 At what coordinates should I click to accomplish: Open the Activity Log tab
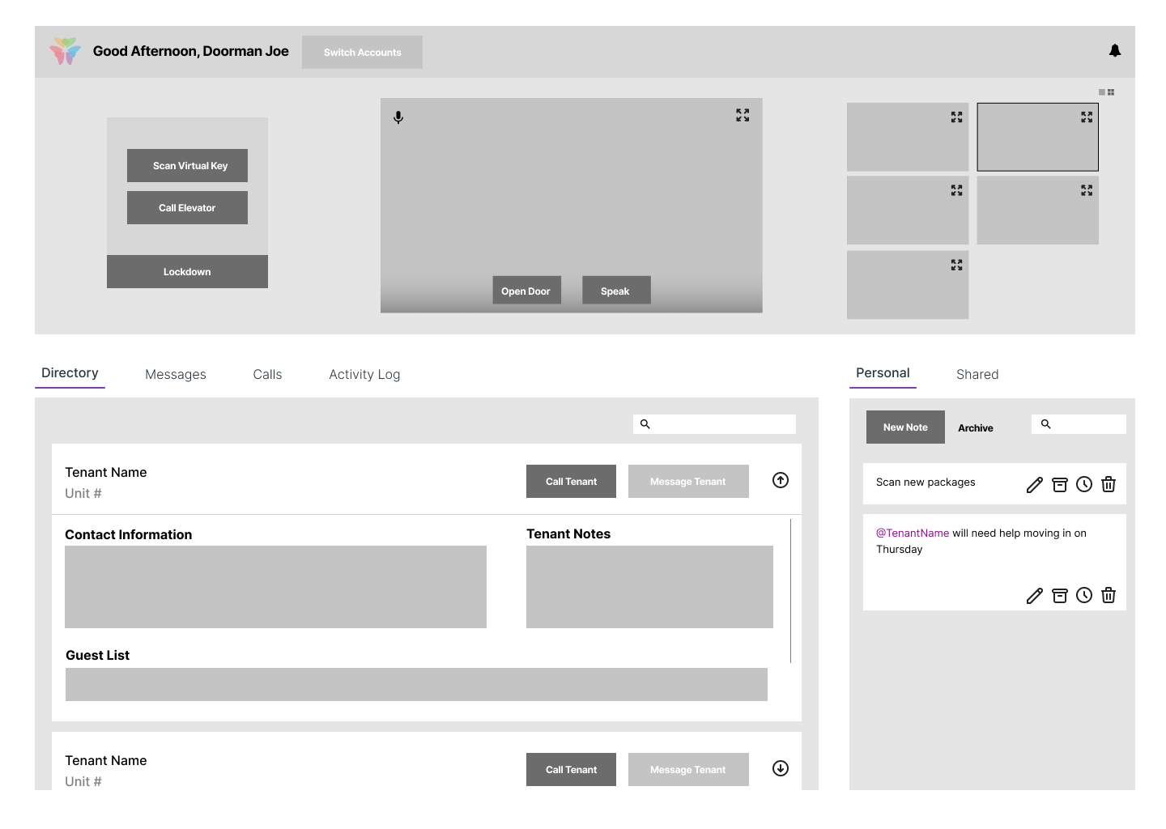(364, 375)
